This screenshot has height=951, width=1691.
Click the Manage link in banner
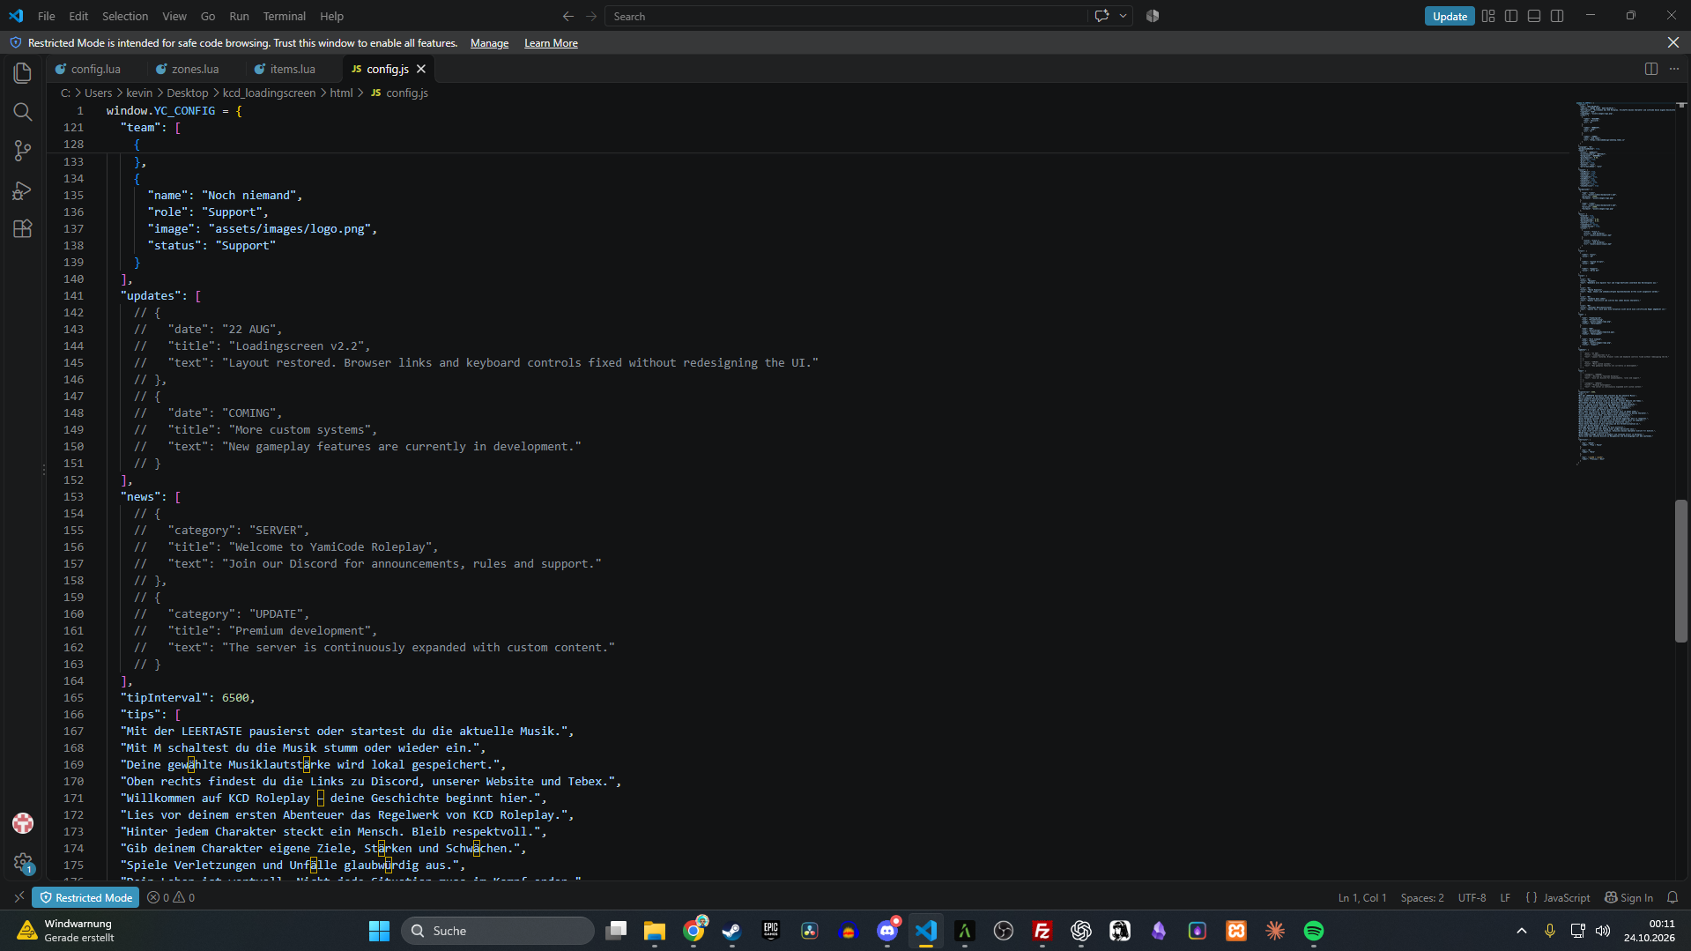click(489, 43)
